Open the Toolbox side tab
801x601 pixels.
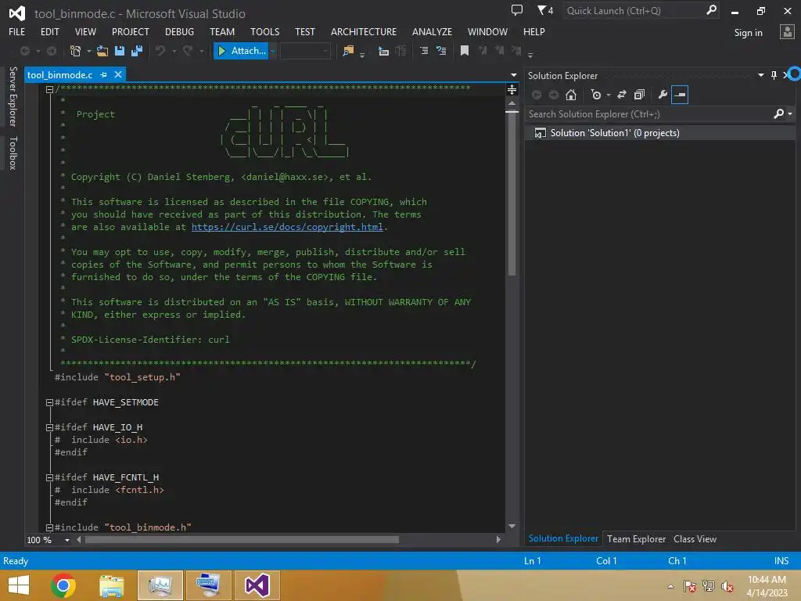click(x=13, y=153)
